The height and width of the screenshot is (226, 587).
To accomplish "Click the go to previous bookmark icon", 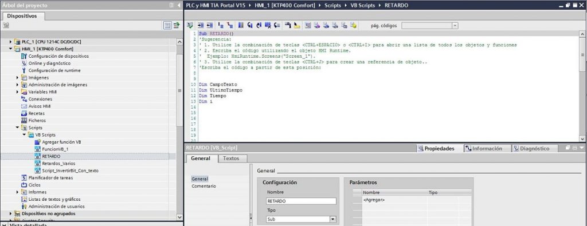I will coord(250,25).
